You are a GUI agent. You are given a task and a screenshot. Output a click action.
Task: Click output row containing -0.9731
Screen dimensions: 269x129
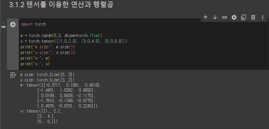click(67, 106)
